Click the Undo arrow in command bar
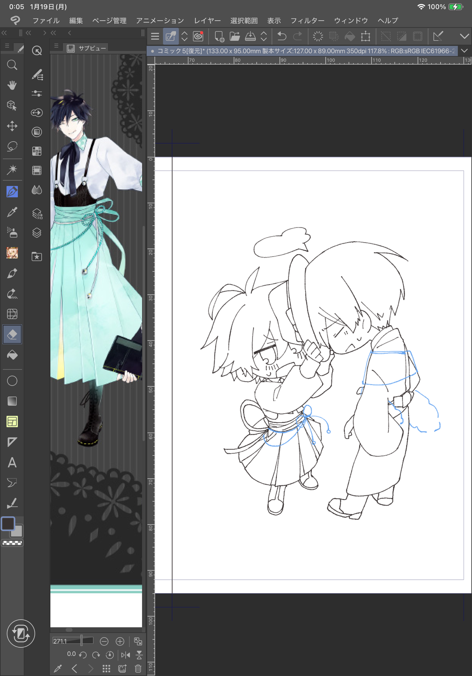 coord(282,36)
